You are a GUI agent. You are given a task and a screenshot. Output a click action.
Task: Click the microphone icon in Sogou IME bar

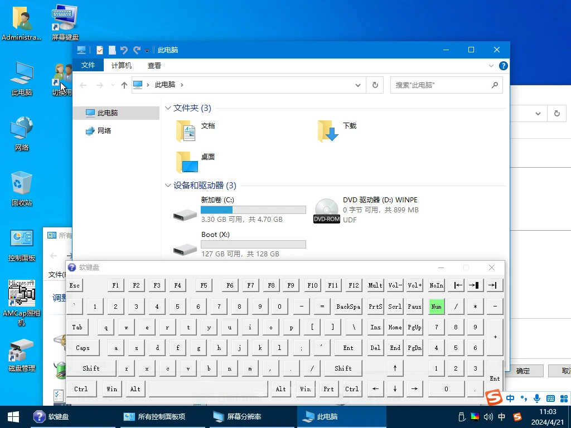[537, 398]
